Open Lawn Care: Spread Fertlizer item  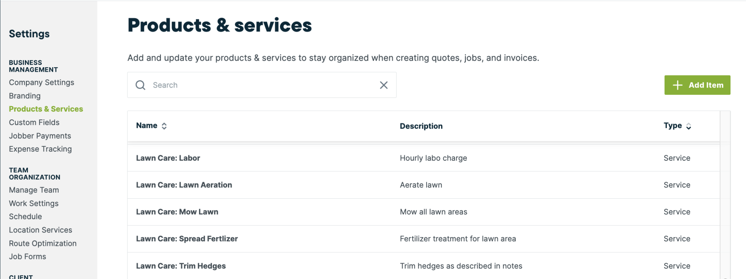click(187, 239)
